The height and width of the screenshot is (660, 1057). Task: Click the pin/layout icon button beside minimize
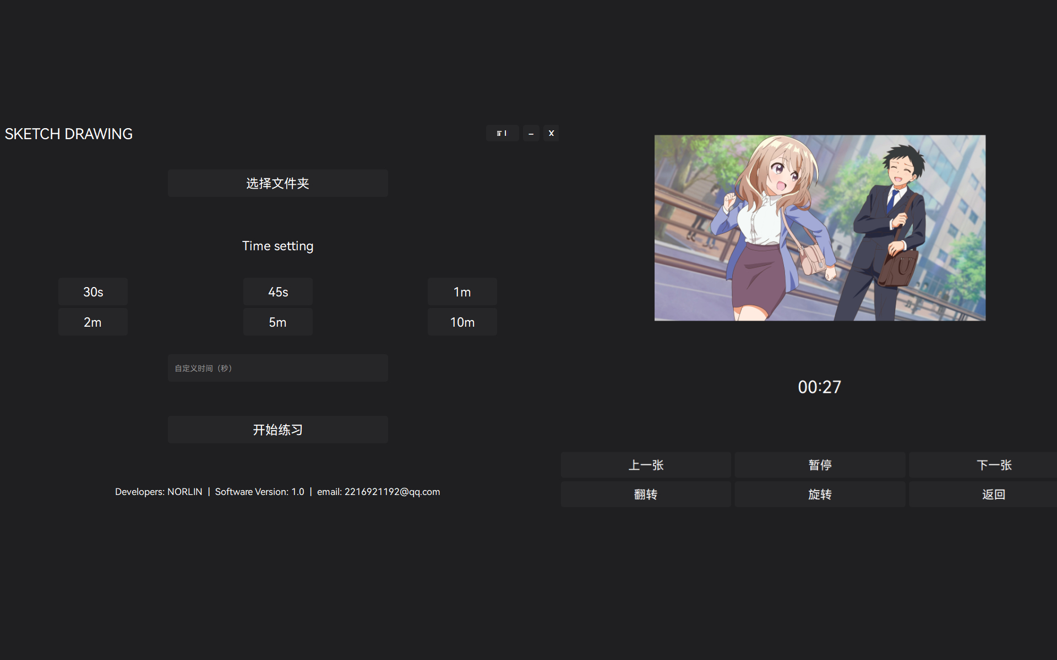click(502, 133)
